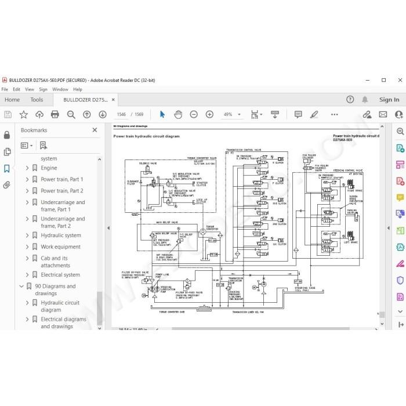Open search tools magnifier in right pane
The width and height of the screenshot is (406, 406).
pyautogui.click(x=400, y=131)
